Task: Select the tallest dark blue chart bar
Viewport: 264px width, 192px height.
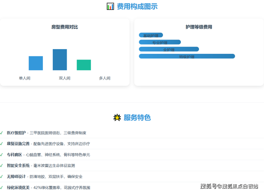Action: pos(60,59)
